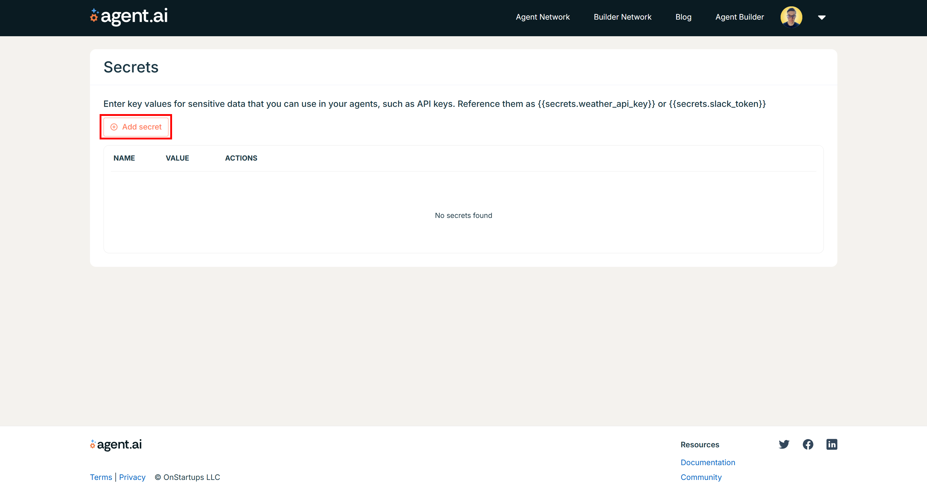Open Builder Network menu item
The image size is (927, 492).
click(x=622, y=17)
